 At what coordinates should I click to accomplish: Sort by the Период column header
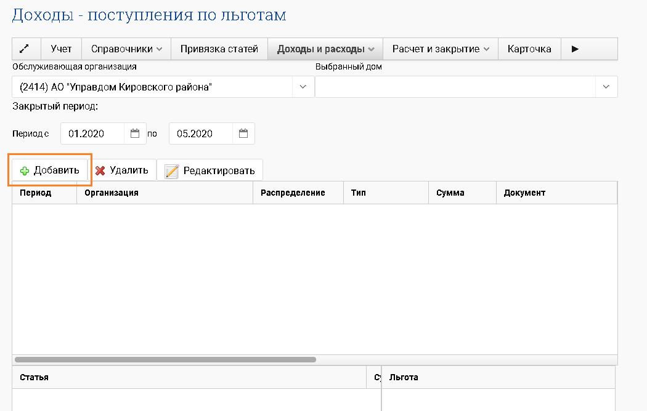tap(36, 193)
